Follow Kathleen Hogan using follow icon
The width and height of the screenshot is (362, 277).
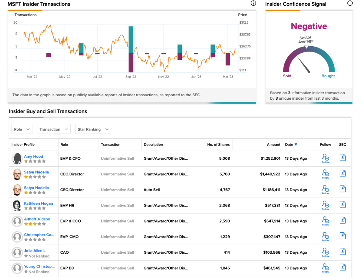325,205
